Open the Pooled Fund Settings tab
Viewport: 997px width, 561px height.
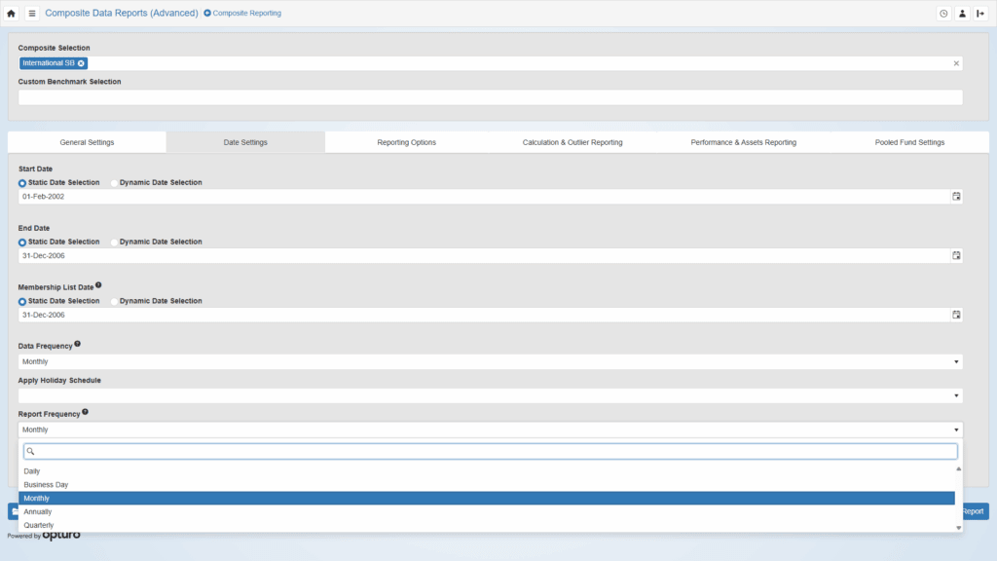pos(907,142)
